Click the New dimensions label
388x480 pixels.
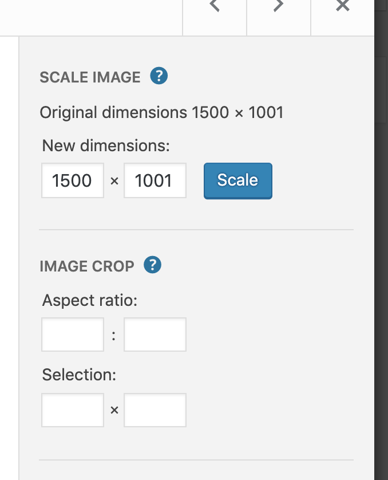pyautogui.click(x=106, y=145)
